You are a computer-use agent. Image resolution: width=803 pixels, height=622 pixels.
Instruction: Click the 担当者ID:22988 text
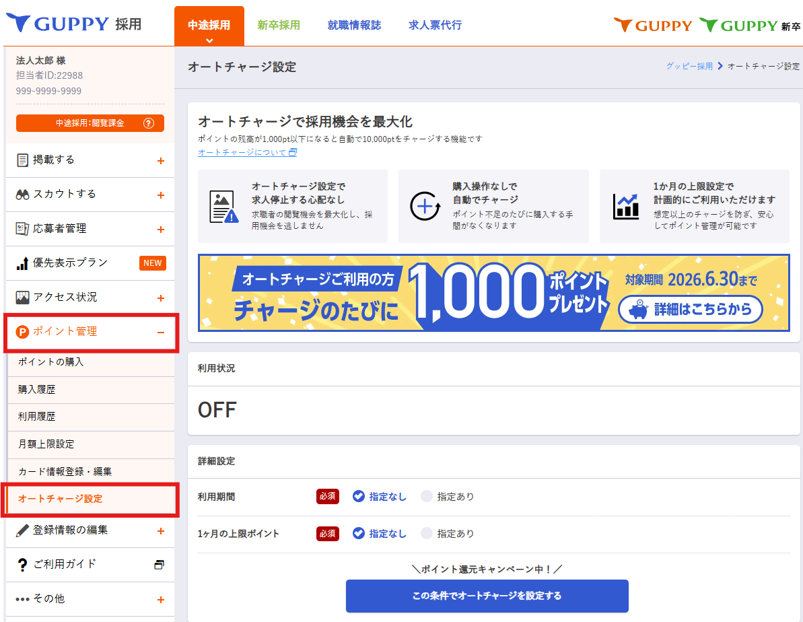pos(49,75)
